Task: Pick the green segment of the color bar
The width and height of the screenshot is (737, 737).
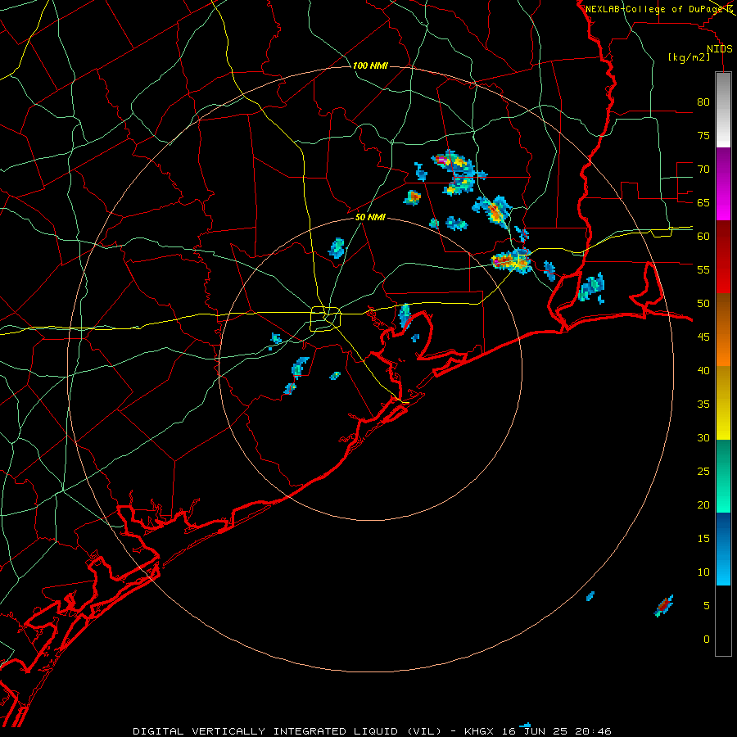Action: click(x=723, y=476)
